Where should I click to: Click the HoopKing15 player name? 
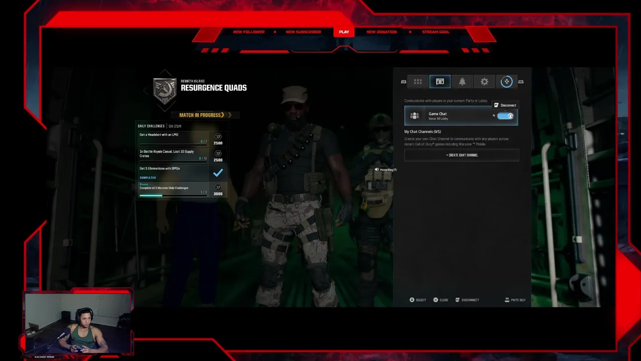[x=388, y=170]
